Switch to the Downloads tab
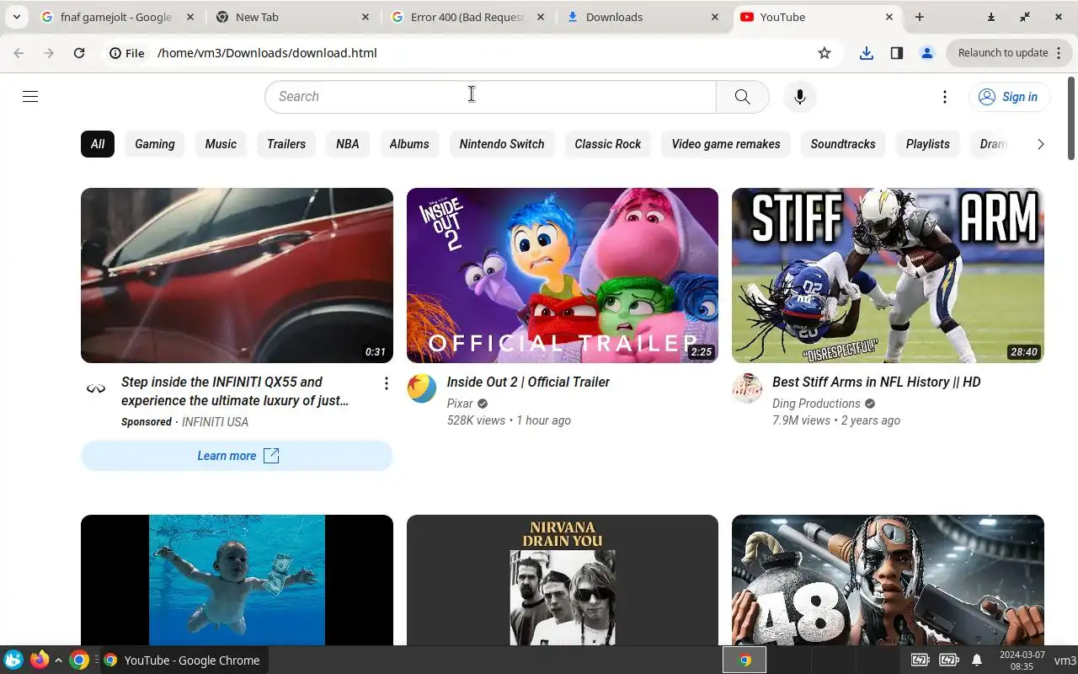Screen dimensions: 1078x674 point(643,17)
